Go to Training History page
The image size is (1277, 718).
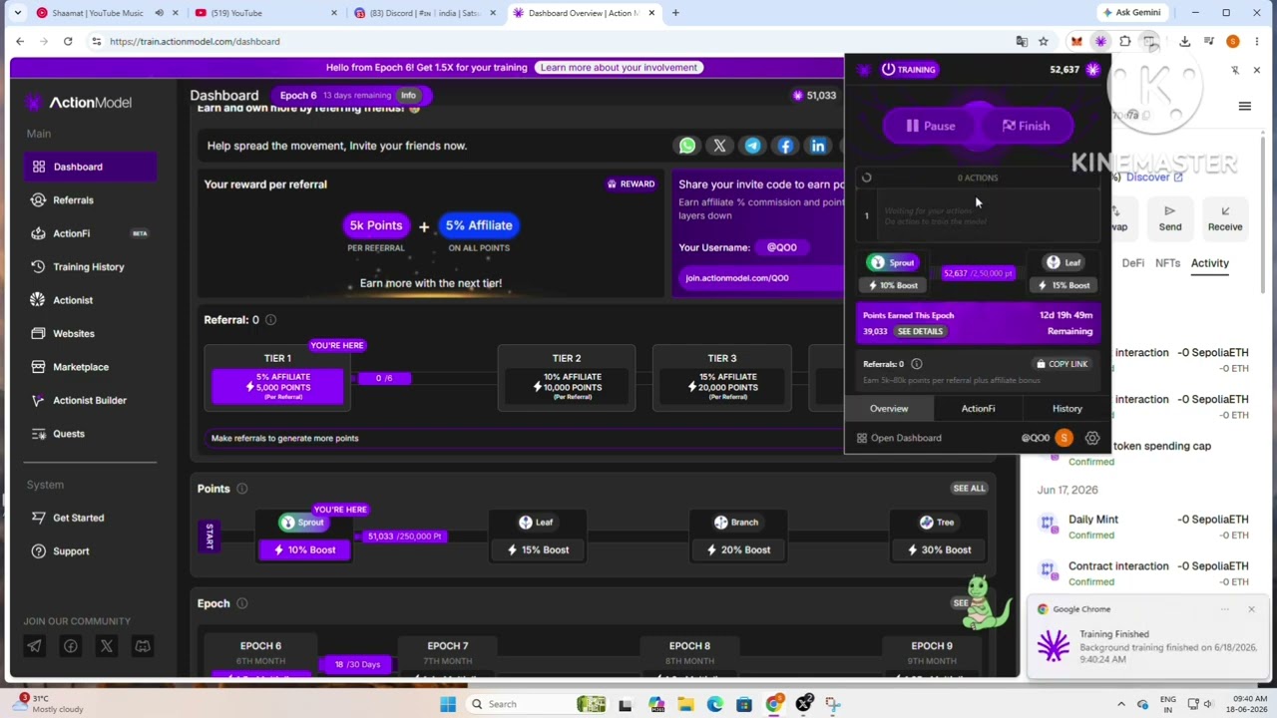pyautogui.click(x=90, y=266)
